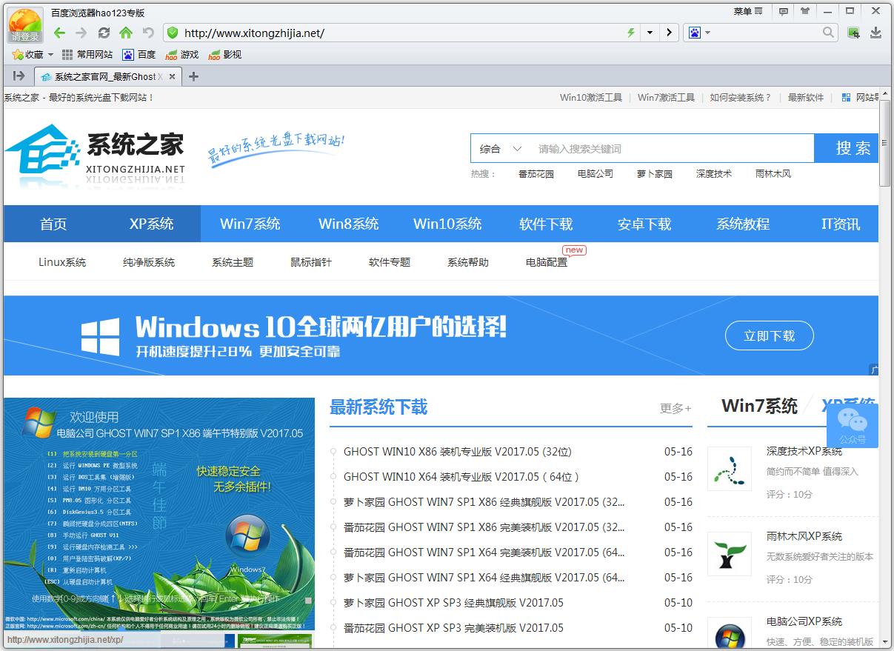The width and height of the screenshot is (894, 651).
Task: Open GHOST WIN10 X86 装机专业版 entry
Action: tap(458, 452)
